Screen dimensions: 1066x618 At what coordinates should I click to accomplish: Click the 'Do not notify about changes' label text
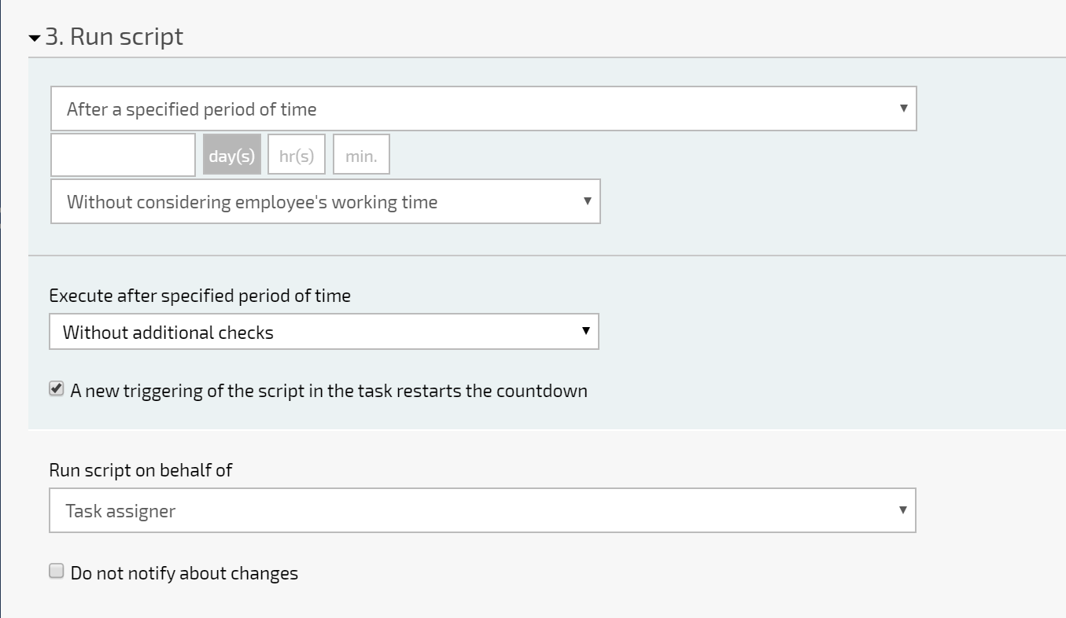(x=184, y=573)
